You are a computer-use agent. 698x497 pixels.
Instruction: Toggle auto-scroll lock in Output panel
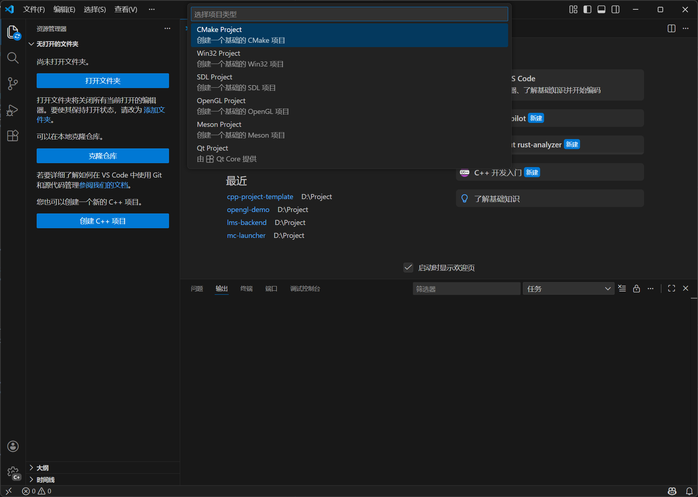click(637, 288)
